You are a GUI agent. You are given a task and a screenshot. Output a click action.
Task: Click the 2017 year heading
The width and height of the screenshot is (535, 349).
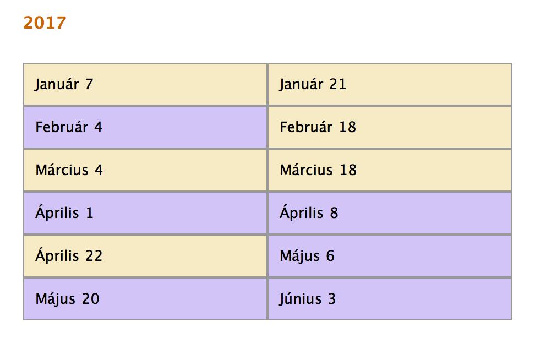[x=45, y=23]
